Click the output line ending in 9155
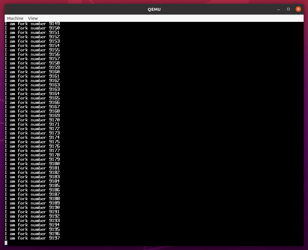The image size is (308, 250). pyautogui.click(x=32, y=50)
